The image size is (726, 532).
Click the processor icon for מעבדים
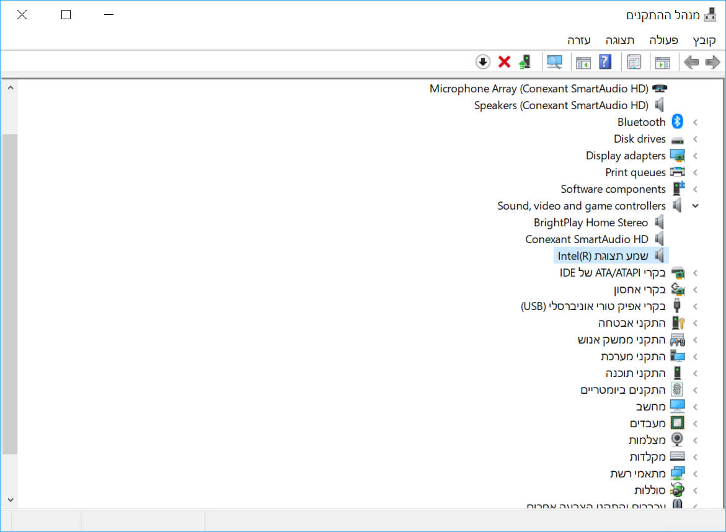[678, 423]
